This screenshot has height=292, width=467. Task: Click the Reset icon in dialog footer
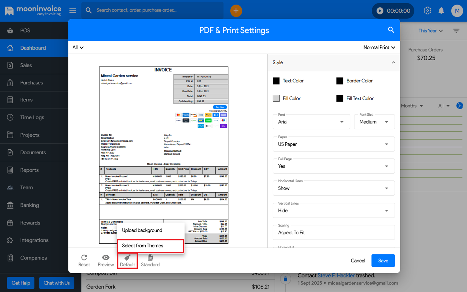coord(84,258)
